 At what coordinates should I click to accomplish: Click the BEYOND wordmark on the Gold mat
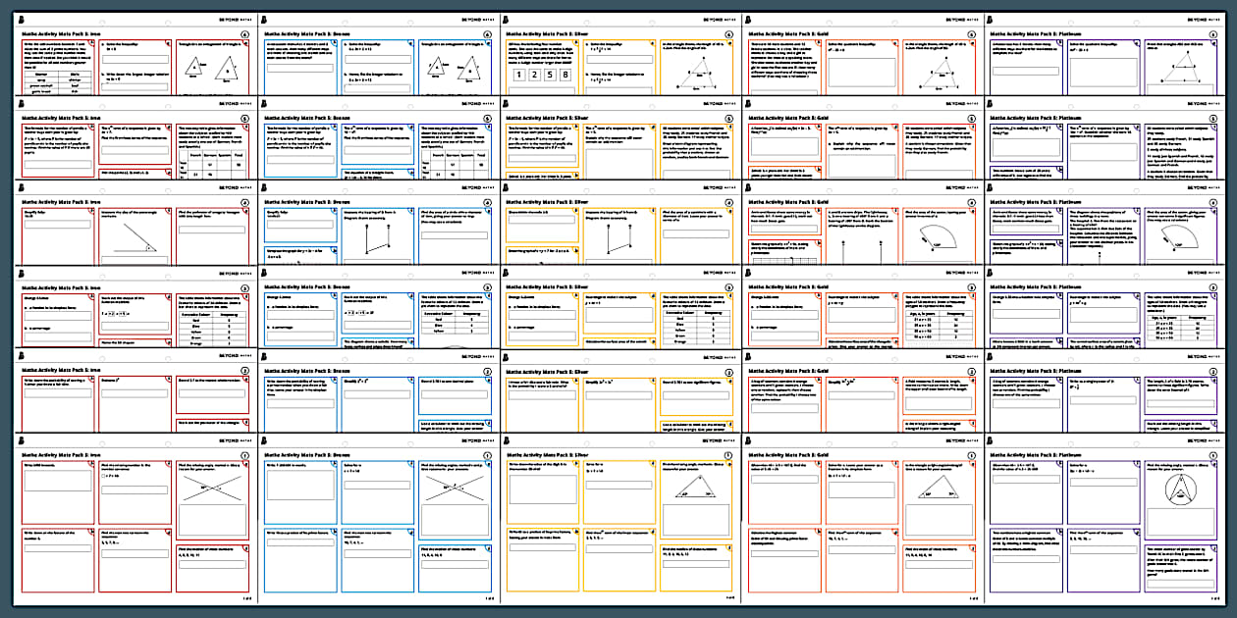click(955, 19)
